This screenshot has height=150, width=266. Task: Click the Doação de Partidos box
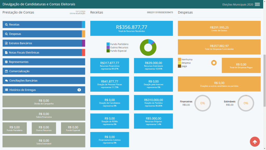(x=153, y=103)
